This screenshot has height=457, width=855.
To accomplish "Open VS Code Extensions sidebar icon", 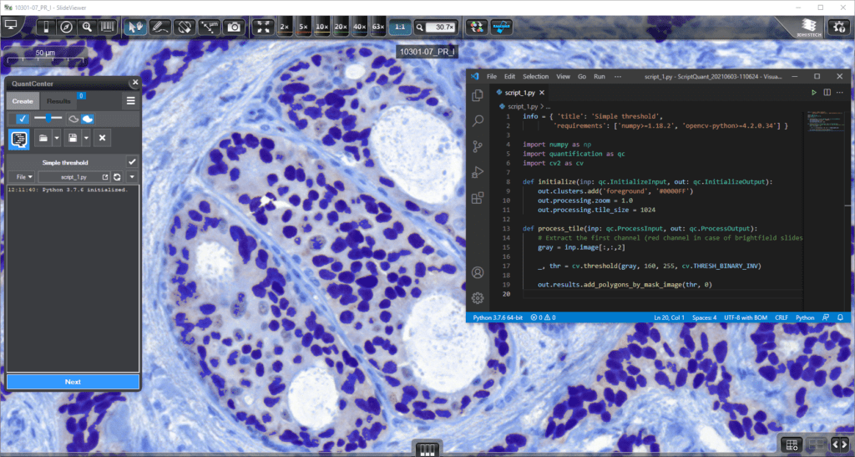I will pyautogui.click(x=478, y=198).
